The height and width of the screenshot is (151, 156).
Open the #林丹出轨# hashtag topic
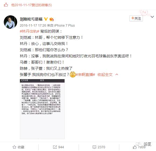click(30, 31)
